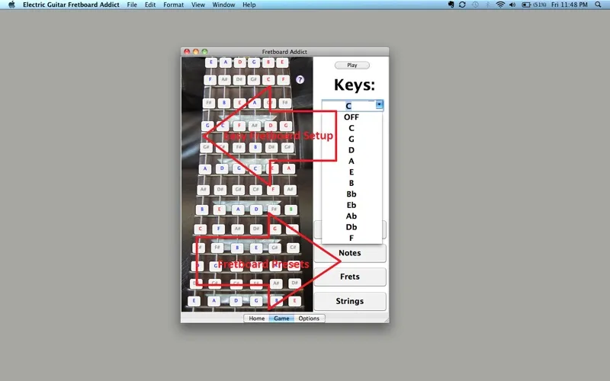The image size is (610, 381).
Task: Toggle the open low E string note
Action: coord(211,62)
